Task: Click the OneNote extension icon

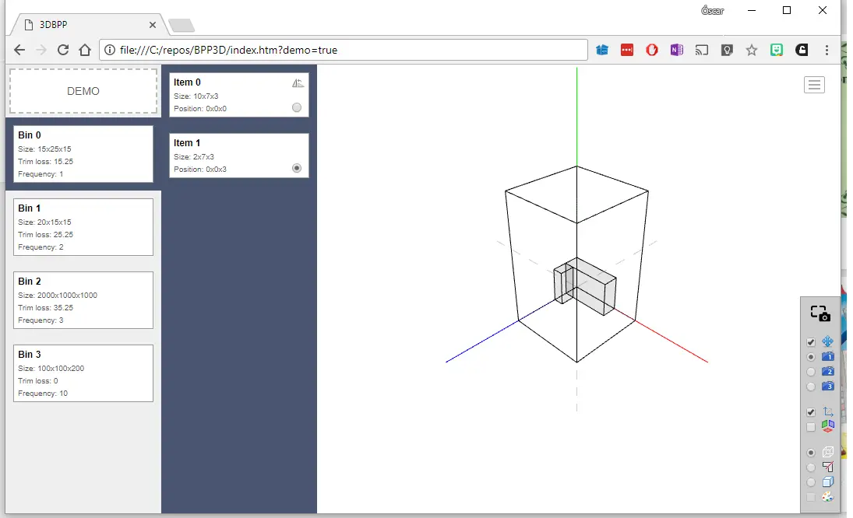Action: (x=676, y=50)
